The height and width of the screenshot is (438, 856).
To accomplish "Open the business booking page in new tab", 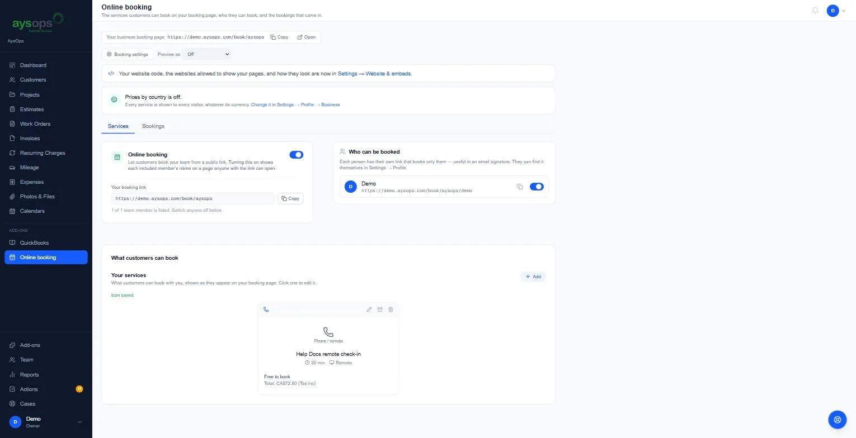I will [307, 37].
